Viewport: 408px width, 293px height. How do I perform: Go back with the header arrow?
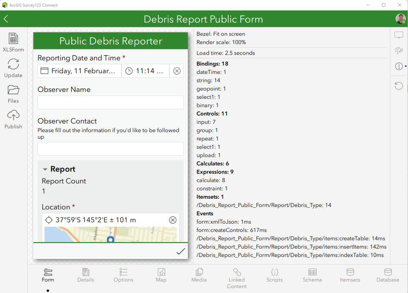[x=6, y=19]
